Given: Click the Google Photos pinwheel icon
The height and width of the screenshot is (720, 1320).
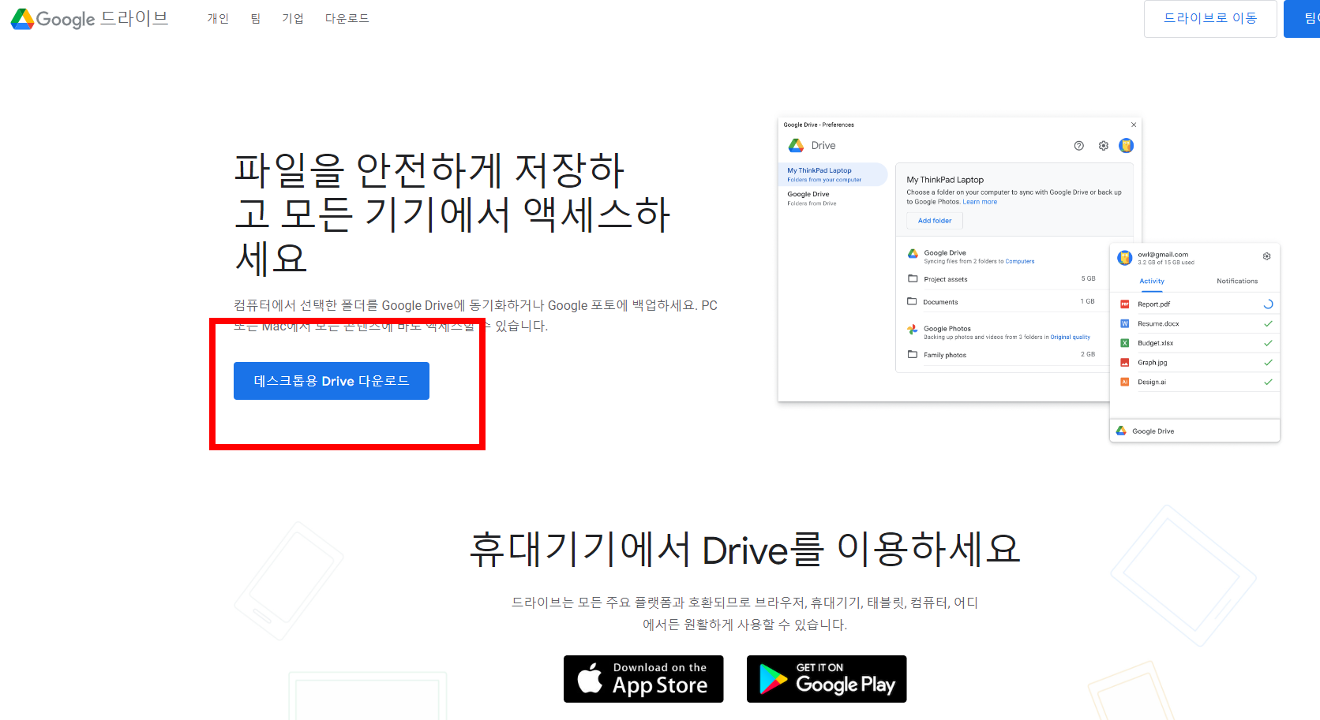Looking at the screenshot, I should 913,328.
